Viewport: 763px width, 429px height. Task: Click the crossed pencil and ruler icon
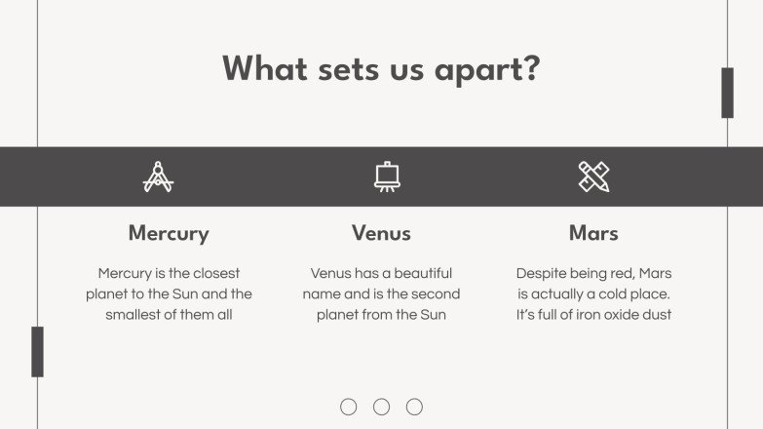[593, 176]
